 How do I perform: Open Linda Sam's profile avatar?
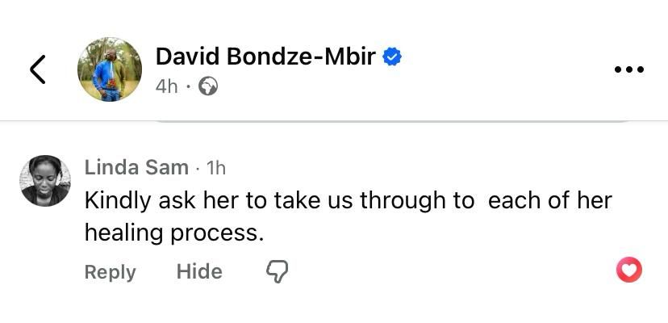point(45,181)
